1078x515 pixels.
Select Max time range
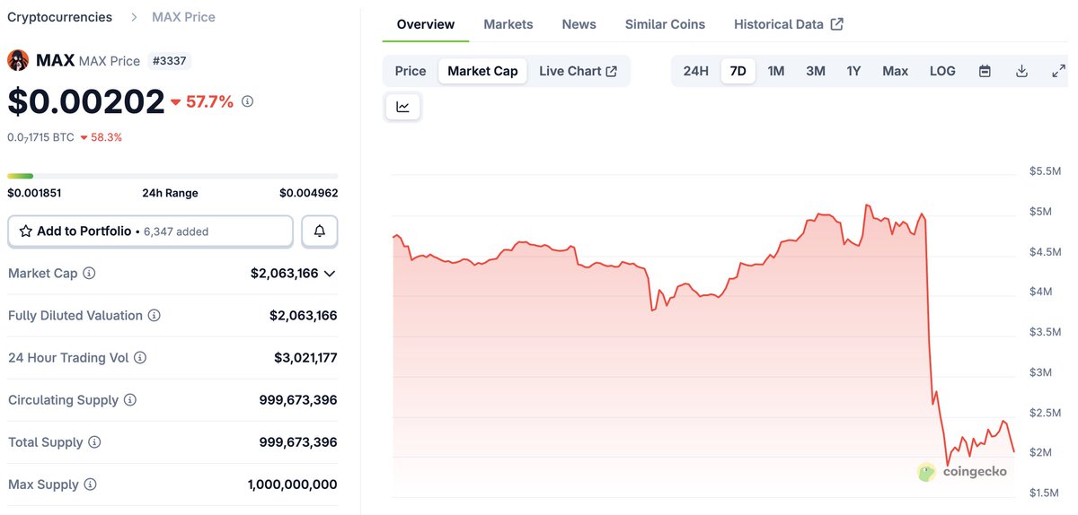895,71
